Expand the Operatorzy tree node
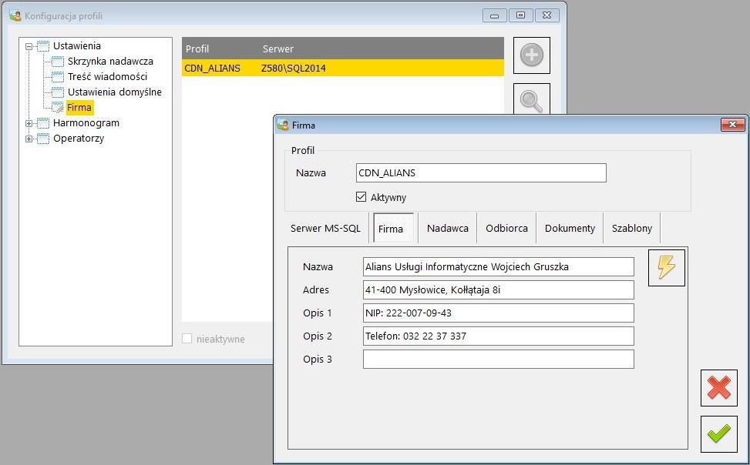 [29, 139]
